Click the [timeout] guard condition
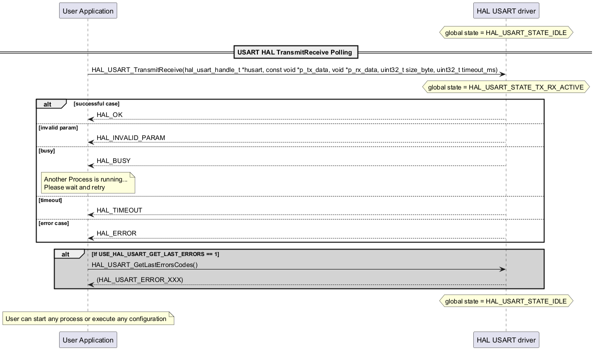This screenshot has height=350, width=595. coord(51,200)
